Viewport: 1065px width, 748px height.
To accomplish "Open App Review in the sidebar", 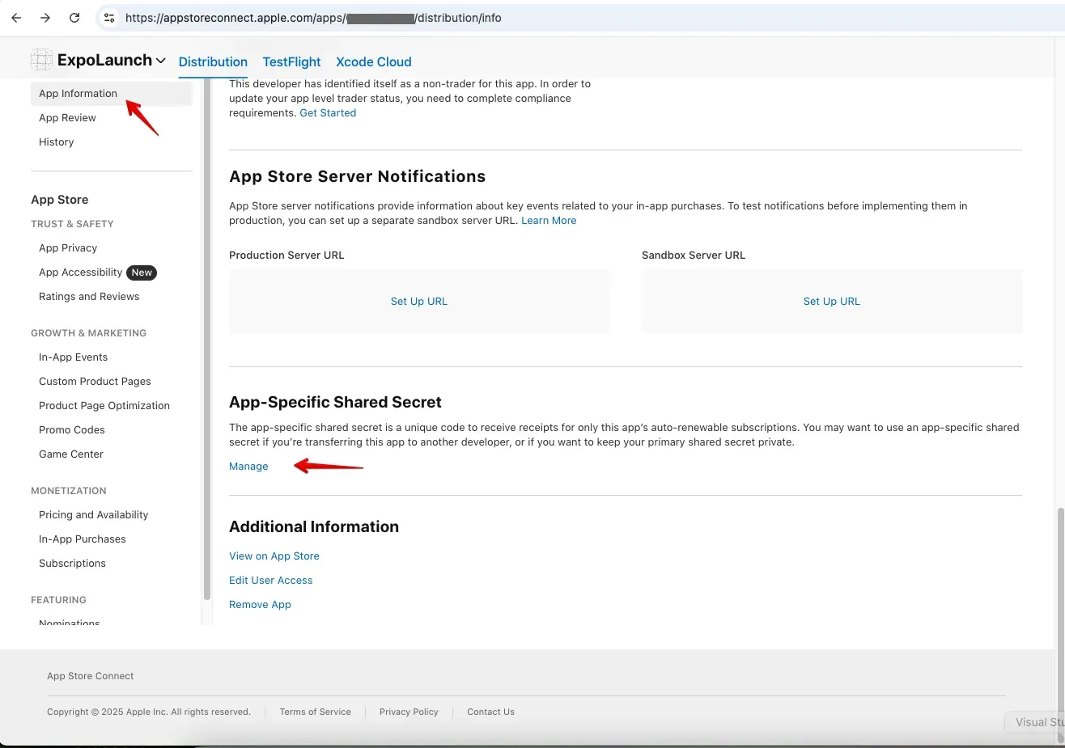I will click(x=67, y=118).
